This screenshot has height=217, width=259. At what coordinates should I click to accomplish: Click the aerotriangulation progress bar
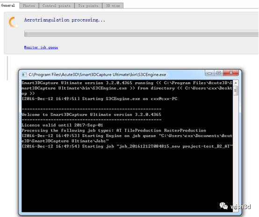click(141, 34)
